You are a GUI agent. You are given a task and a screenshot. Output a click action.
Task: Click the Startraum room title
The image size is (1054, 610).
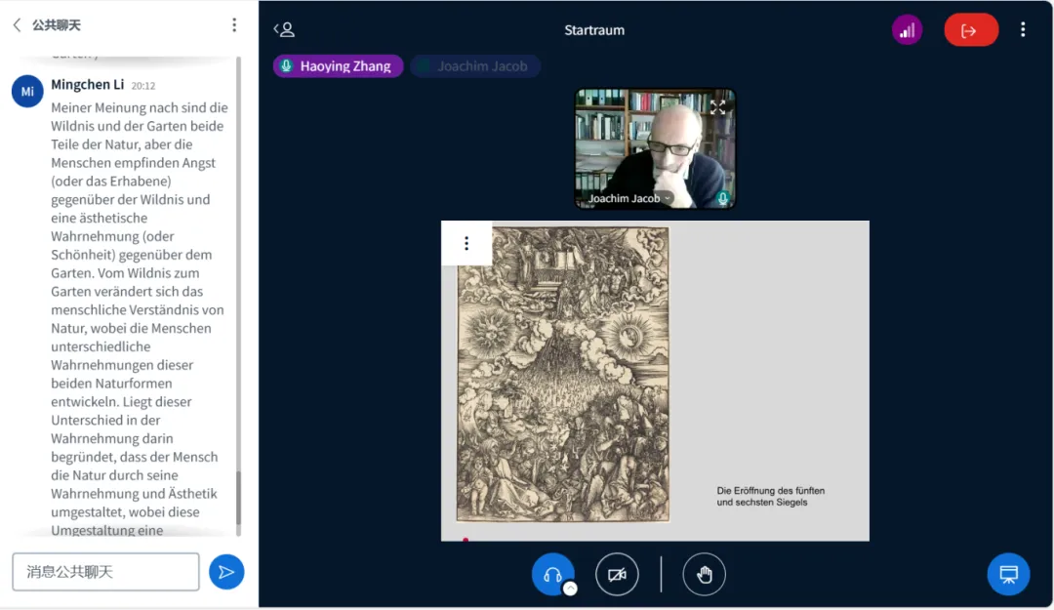(x=594, y=29)
